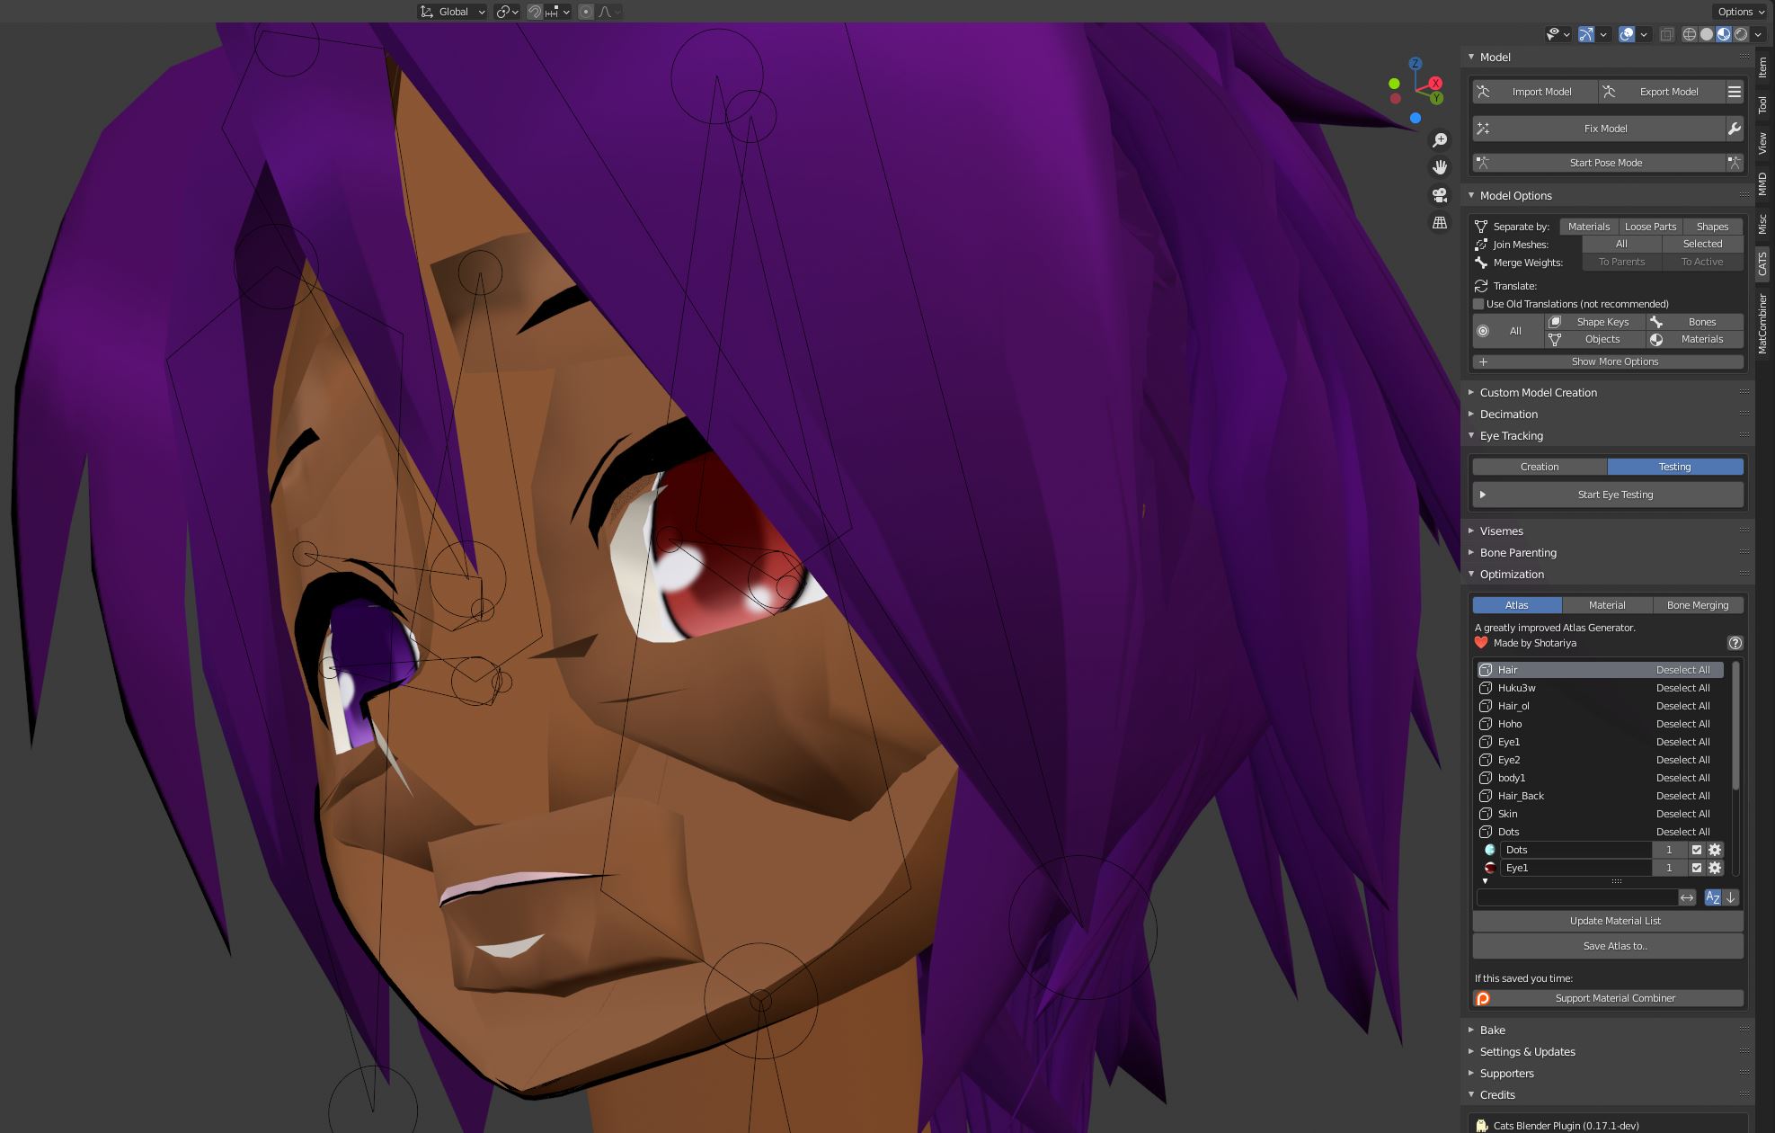This screenshot has width=1775, height=1133.
Task: Enable Use Old Translations checkbox
Action: click(x=1478, y=304)
